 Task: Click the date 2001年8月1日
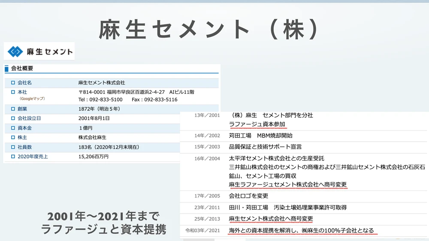tap(94, 119)
